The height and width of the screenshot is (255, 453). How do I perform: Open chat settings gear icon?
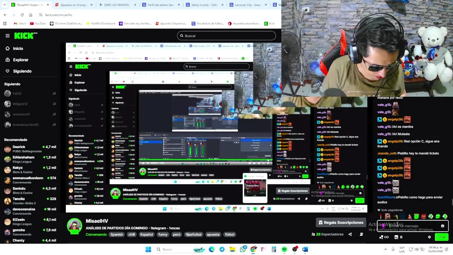pyautogui.click(x=429, y=237)
